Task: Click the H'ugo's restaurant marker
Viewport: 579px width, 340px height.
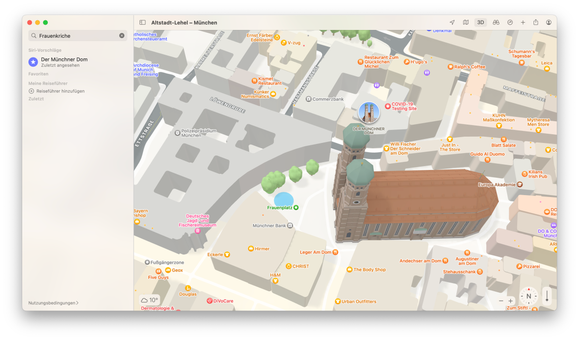Action: [407, 62]
